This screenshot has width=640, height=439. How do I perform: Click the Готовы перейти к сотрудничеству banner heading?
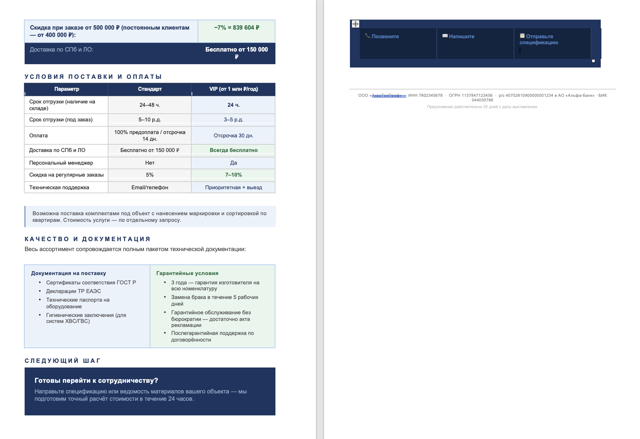point(96,380)
